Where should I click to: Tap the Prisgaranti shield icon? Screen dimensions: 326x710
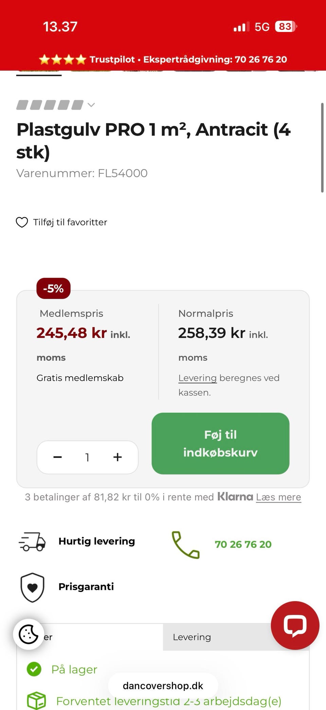[32, 587]
